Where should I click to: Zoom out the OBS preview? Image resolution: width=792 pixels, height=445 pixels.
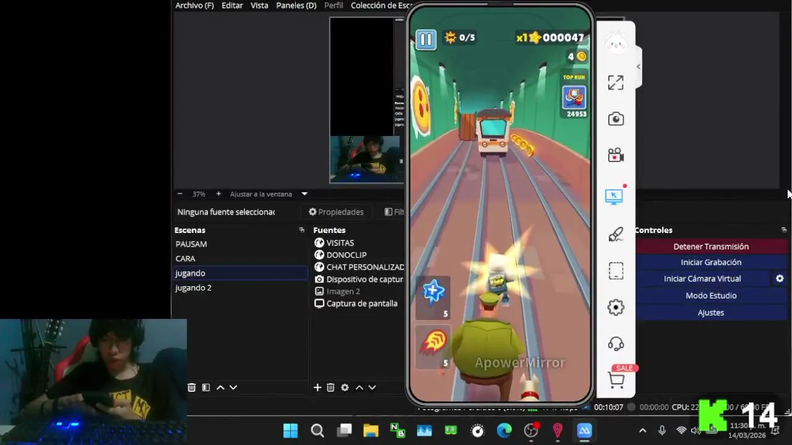[x=180, y=193]
